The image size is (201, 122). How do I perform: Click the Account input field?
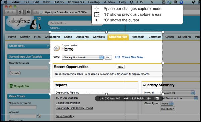pyautogui.click(x=23, y=116)
